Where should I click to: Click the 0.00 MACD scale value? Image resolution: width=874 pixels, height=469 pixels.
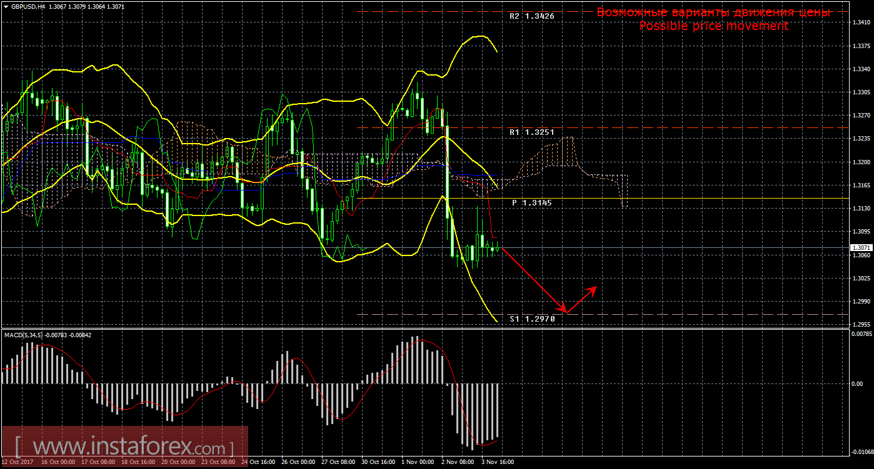(857, 383)
